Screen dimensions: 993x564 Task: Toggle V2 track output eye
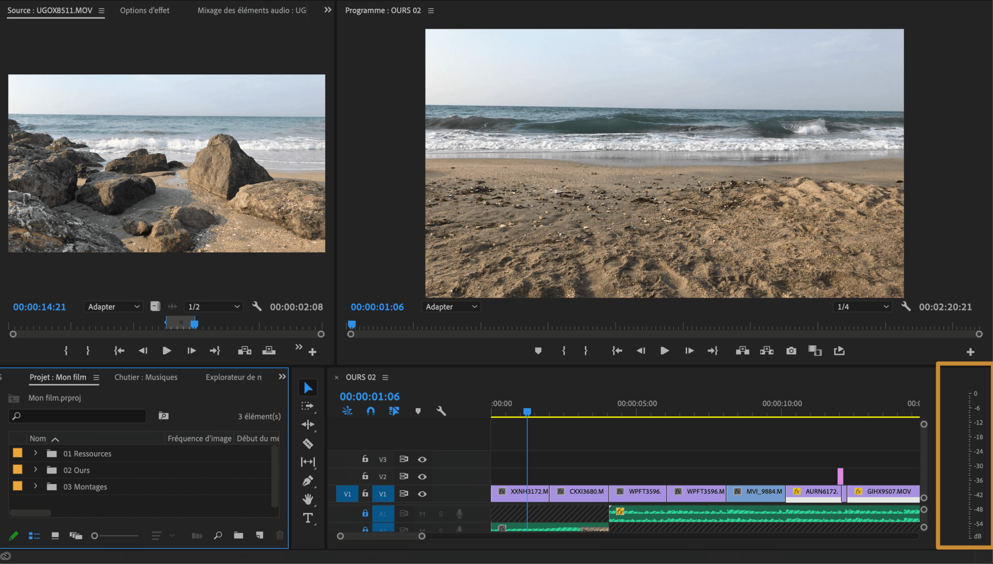pos(422,477)
